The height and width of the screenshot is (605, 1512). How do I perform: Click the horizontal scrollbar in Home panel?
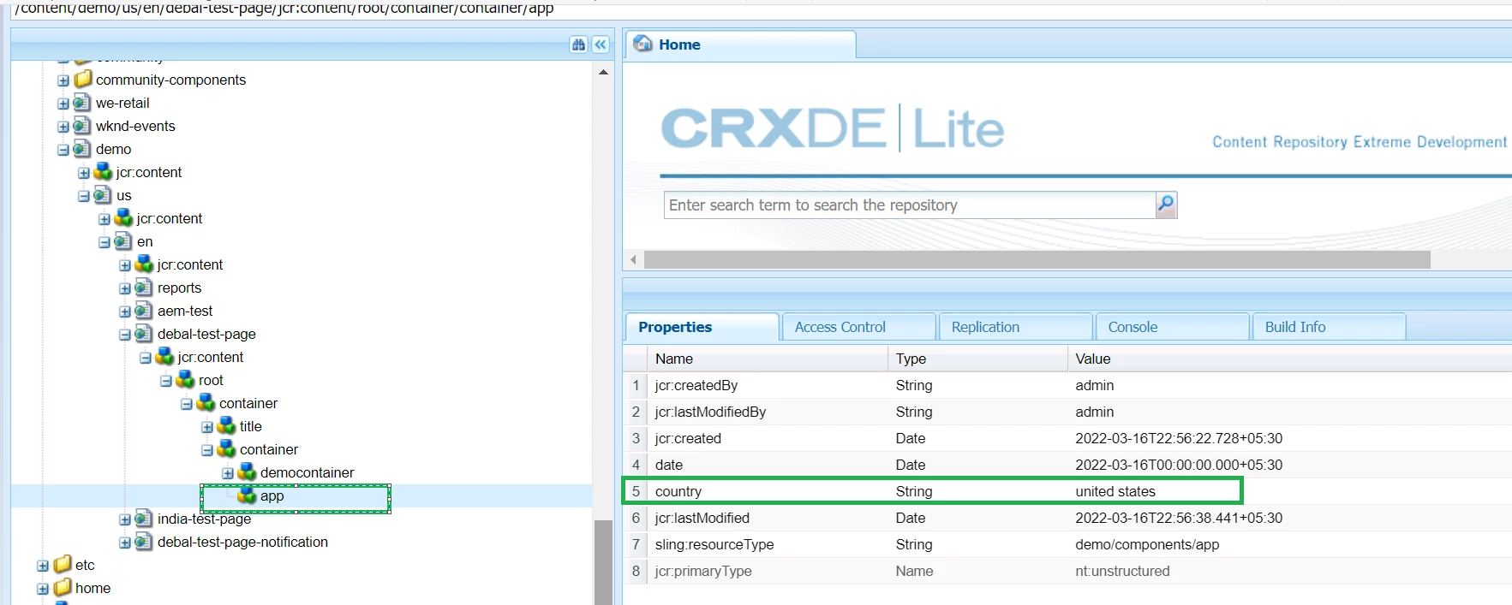coord(1037,259)
